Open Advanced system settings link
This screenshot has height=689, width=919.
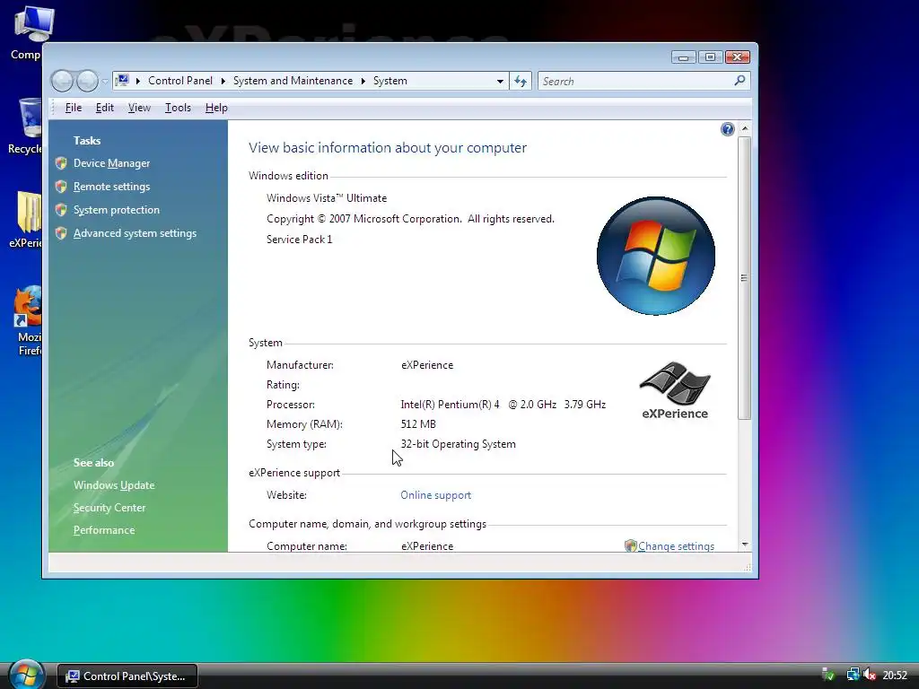point(135,233)
